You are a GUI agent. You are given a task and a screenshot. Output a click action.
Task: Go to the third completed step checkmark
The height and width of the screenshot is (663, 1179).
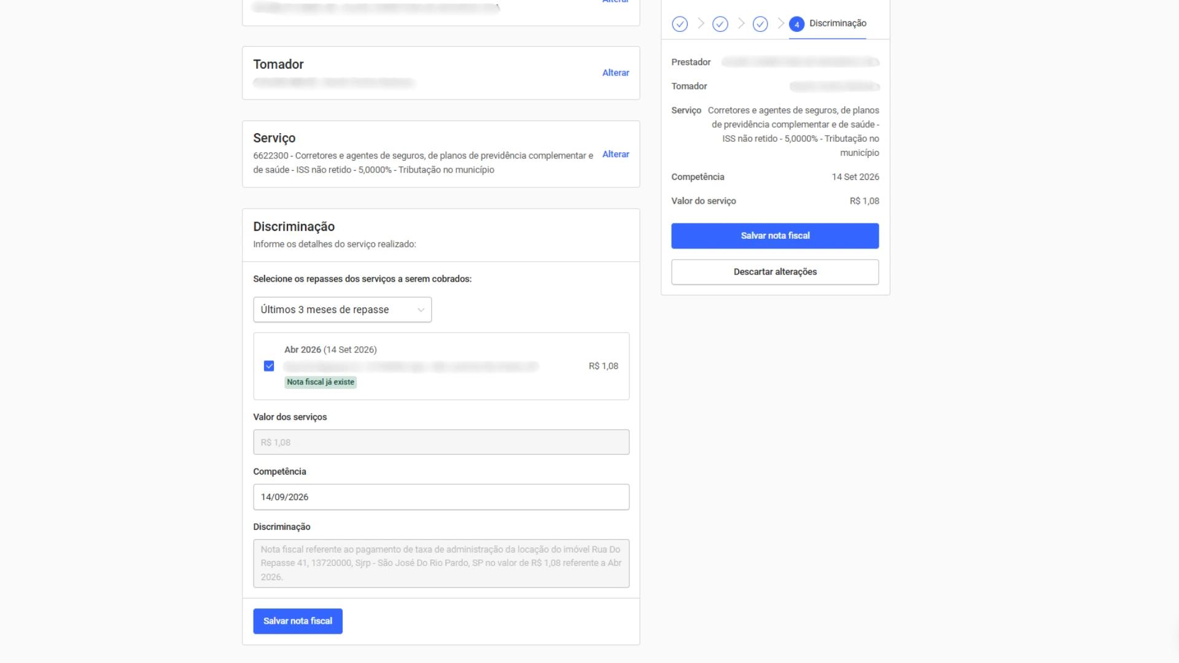click(x=760, y=24)
